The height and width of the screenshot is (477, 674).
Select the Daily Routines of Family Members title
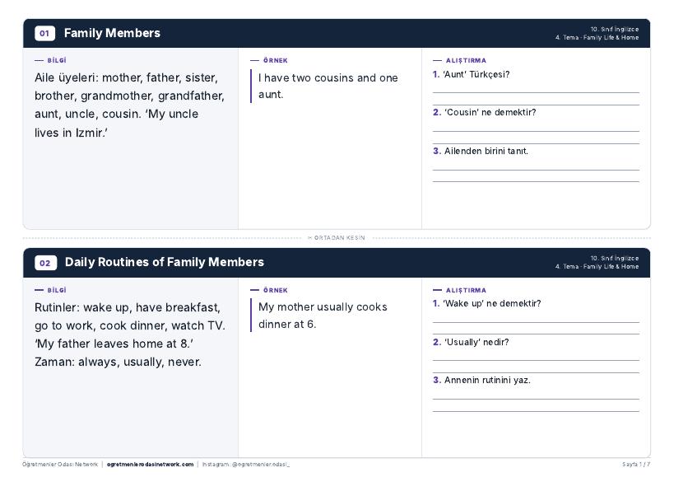pyautogui.click(x=165, y=262)
